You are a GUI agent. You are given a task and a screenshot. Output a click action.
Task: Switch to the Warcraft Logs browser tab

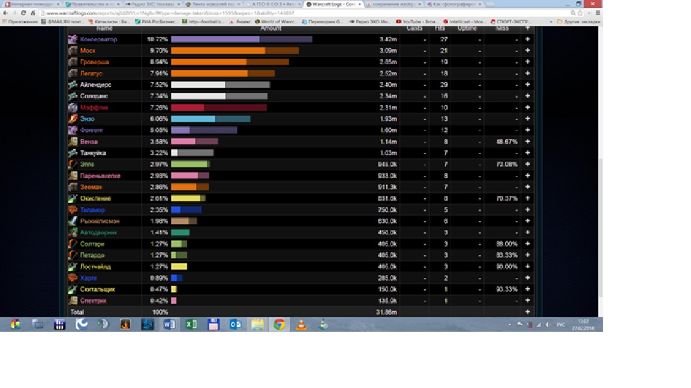[334, 4]
